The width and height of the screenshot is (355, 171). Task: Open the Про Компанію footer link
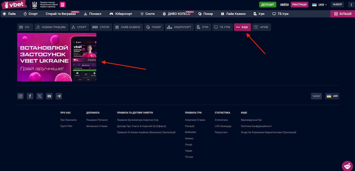[x=68, y=120]
